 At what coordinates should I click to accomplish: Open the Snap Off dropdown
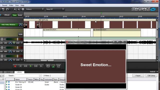[x=55, y=9]
